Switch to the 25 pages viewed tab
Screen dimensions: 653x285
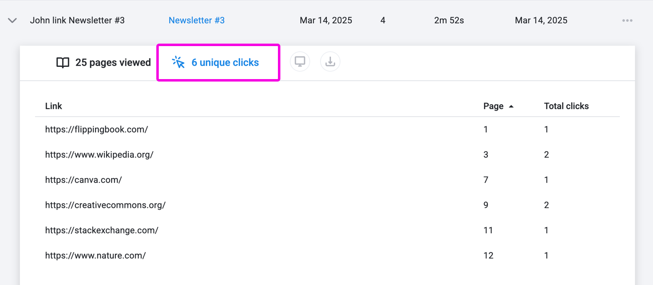tap(103, 62)
